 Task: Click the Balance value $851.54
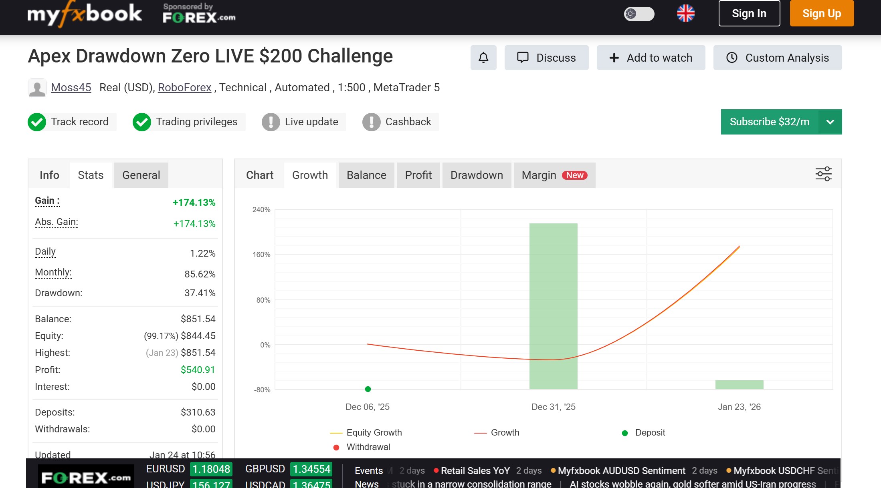point(198,319)
